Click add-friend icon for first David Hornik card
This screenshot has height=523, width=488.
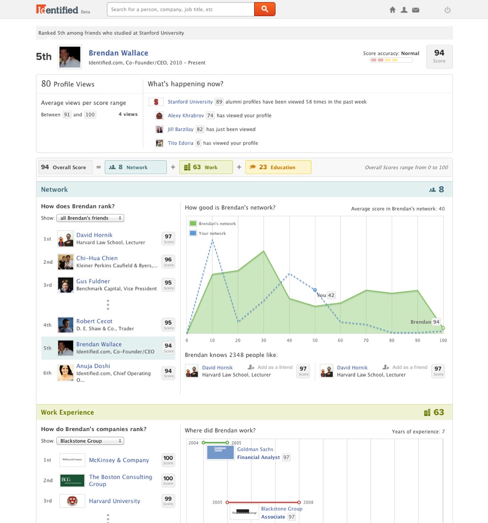(x=251, y=367)
